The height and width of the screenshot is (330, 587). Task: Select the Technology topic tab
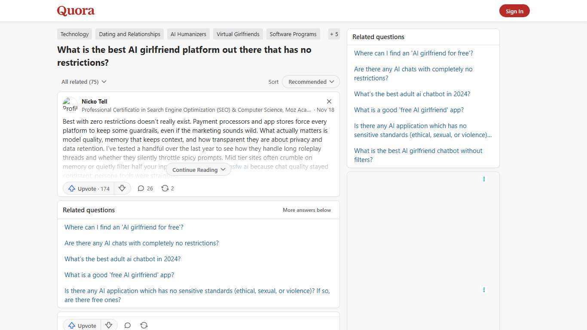[74, 34]
